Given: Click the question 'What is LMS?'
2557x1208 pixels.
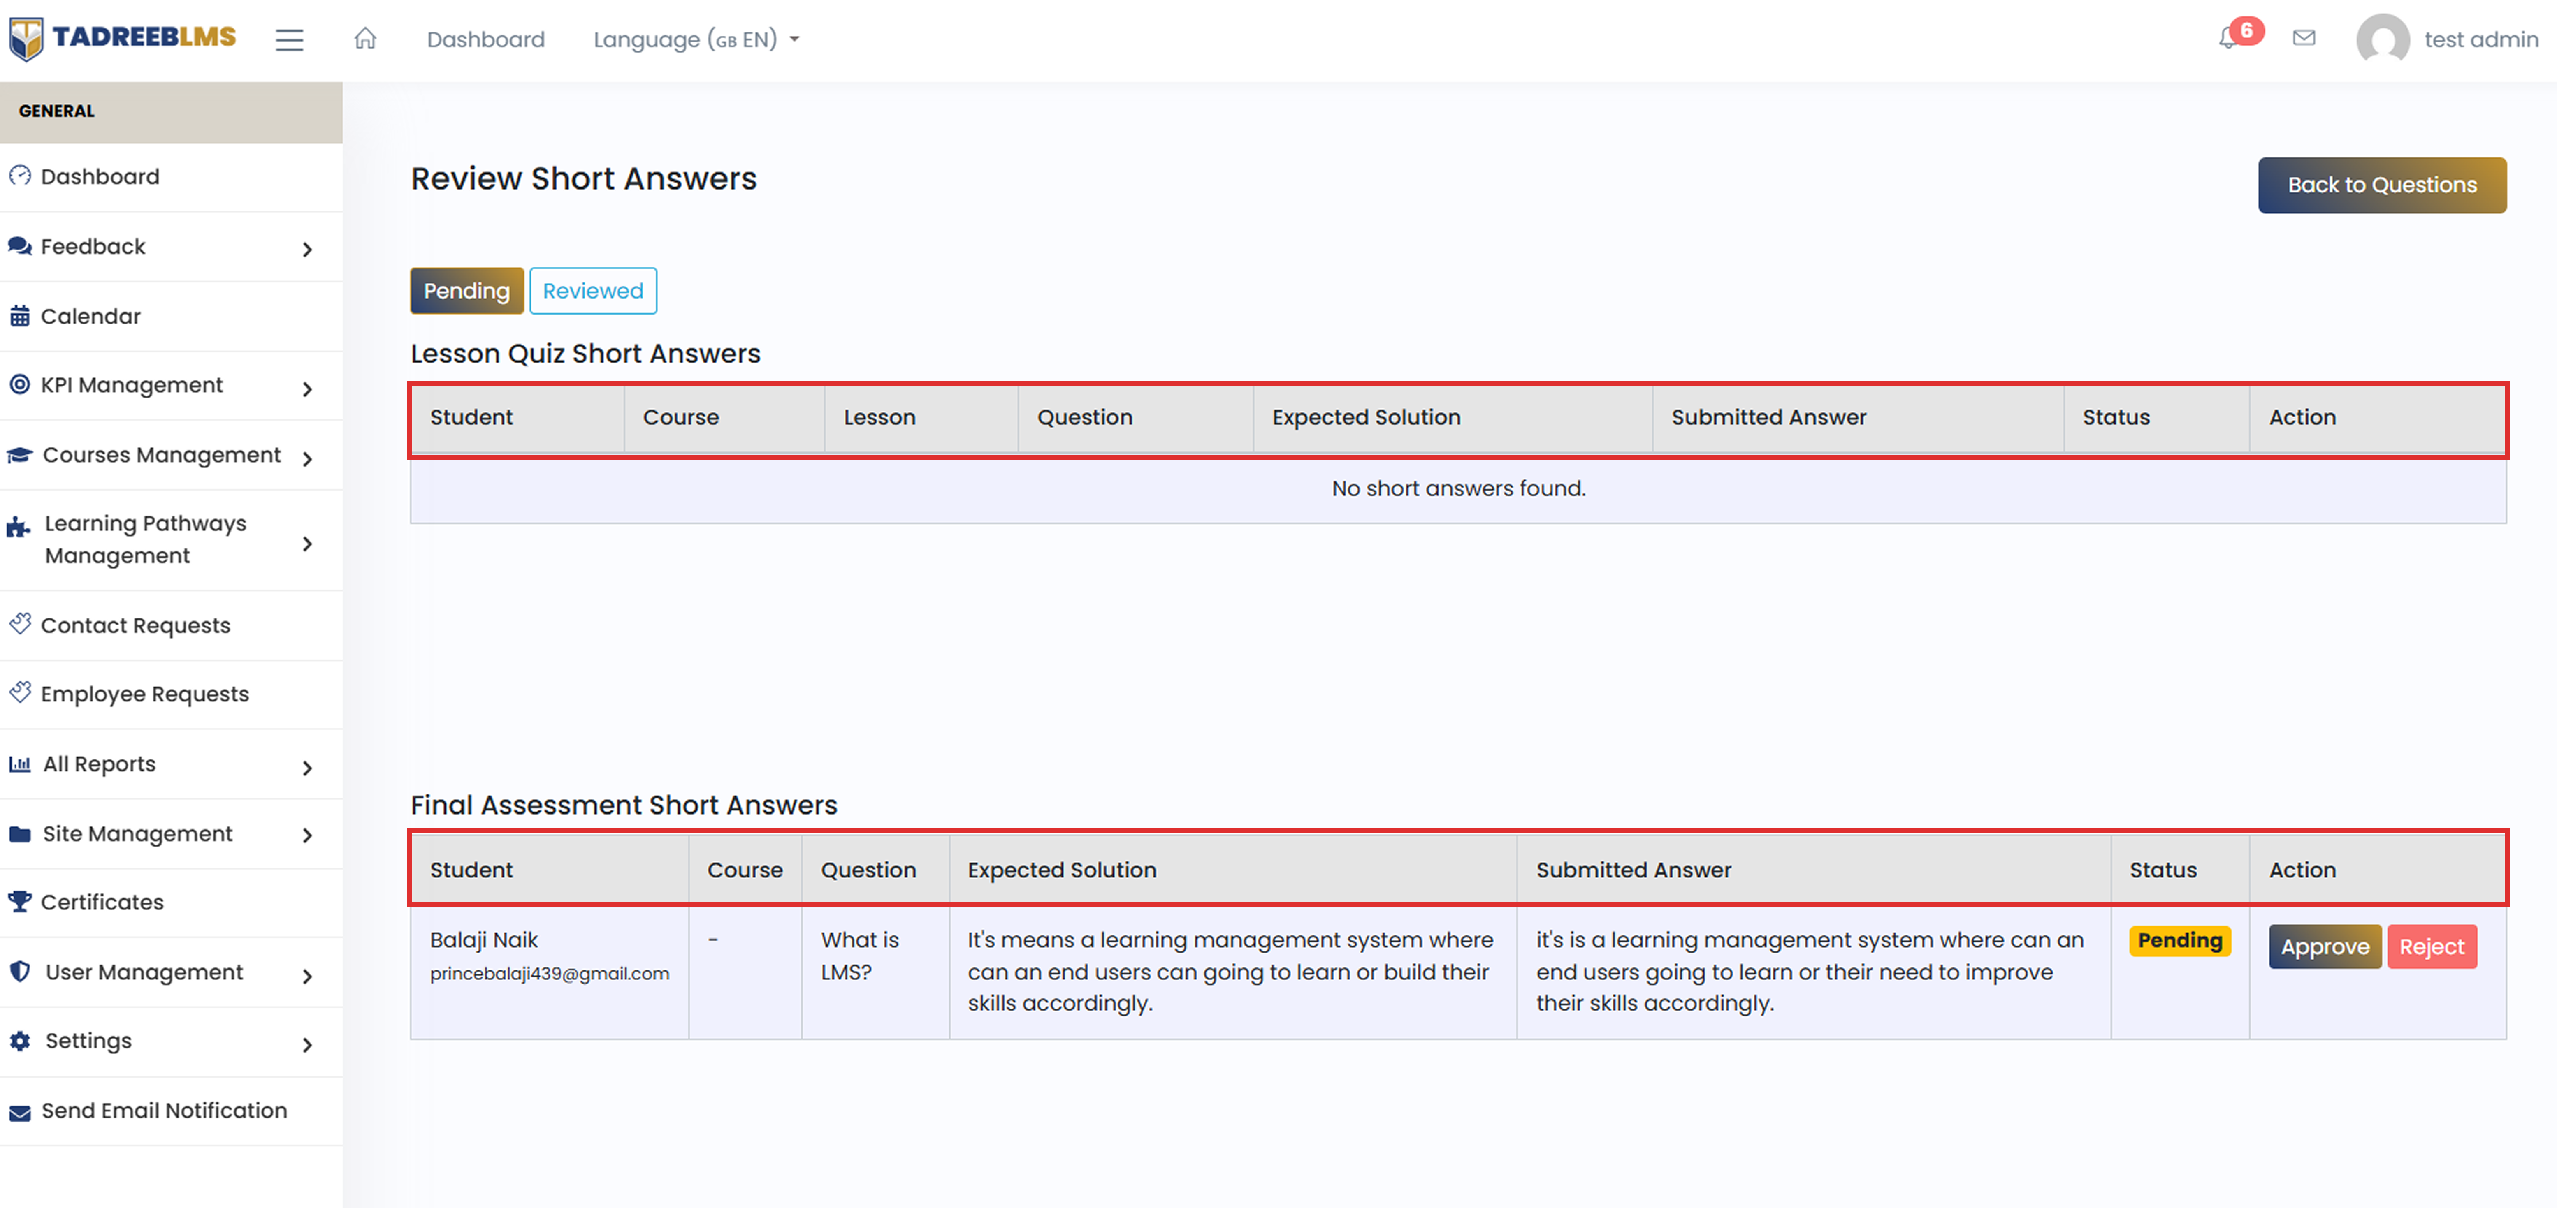Looking at the screenshot, I should pos(860,956).
